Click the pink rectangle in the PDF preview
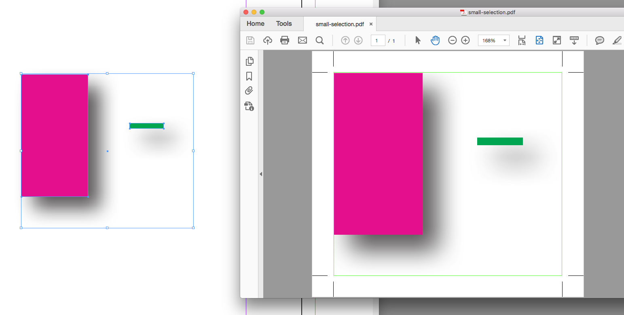 pos(378,154)
